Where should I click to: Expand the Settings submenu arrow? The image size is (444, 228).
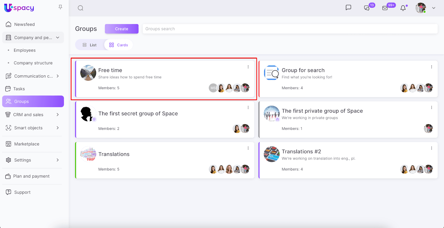pyautogui.click(x=58, y=160)
